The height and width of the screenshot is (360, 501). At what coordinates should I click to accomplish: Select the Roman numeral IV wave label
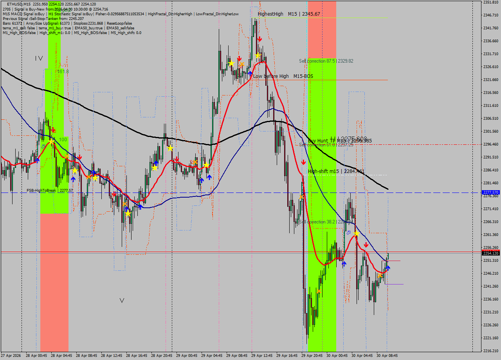click(39, 58)
